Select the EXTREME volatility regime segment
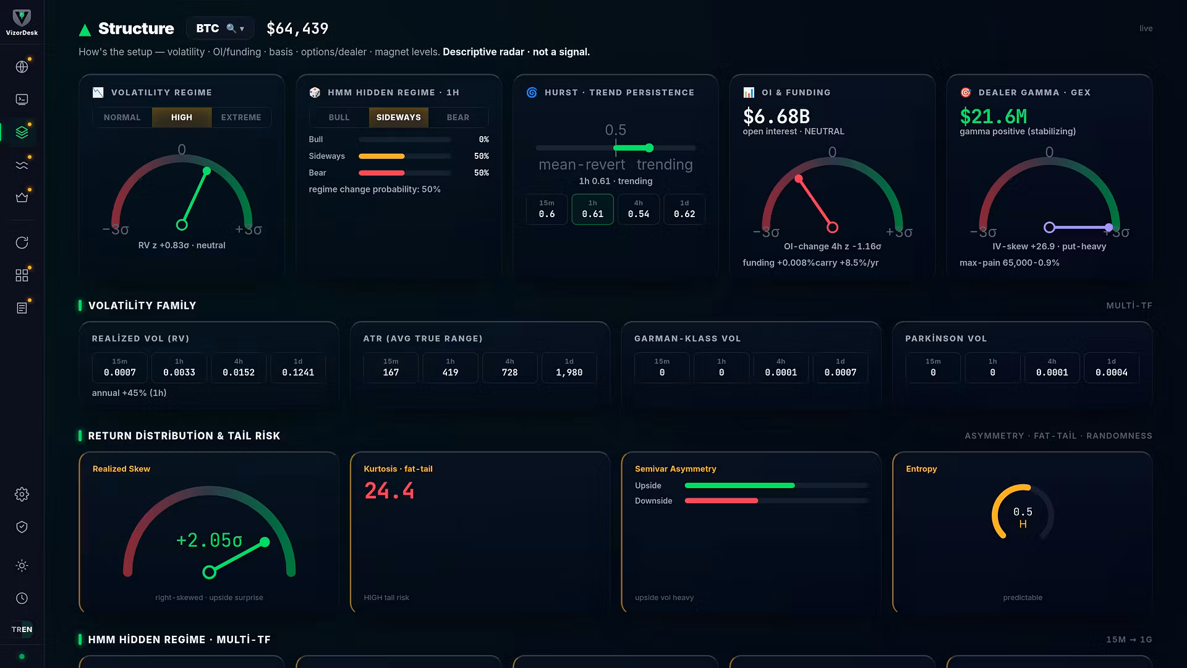The width and height of the screenshot is (1187, 668). 241,118
